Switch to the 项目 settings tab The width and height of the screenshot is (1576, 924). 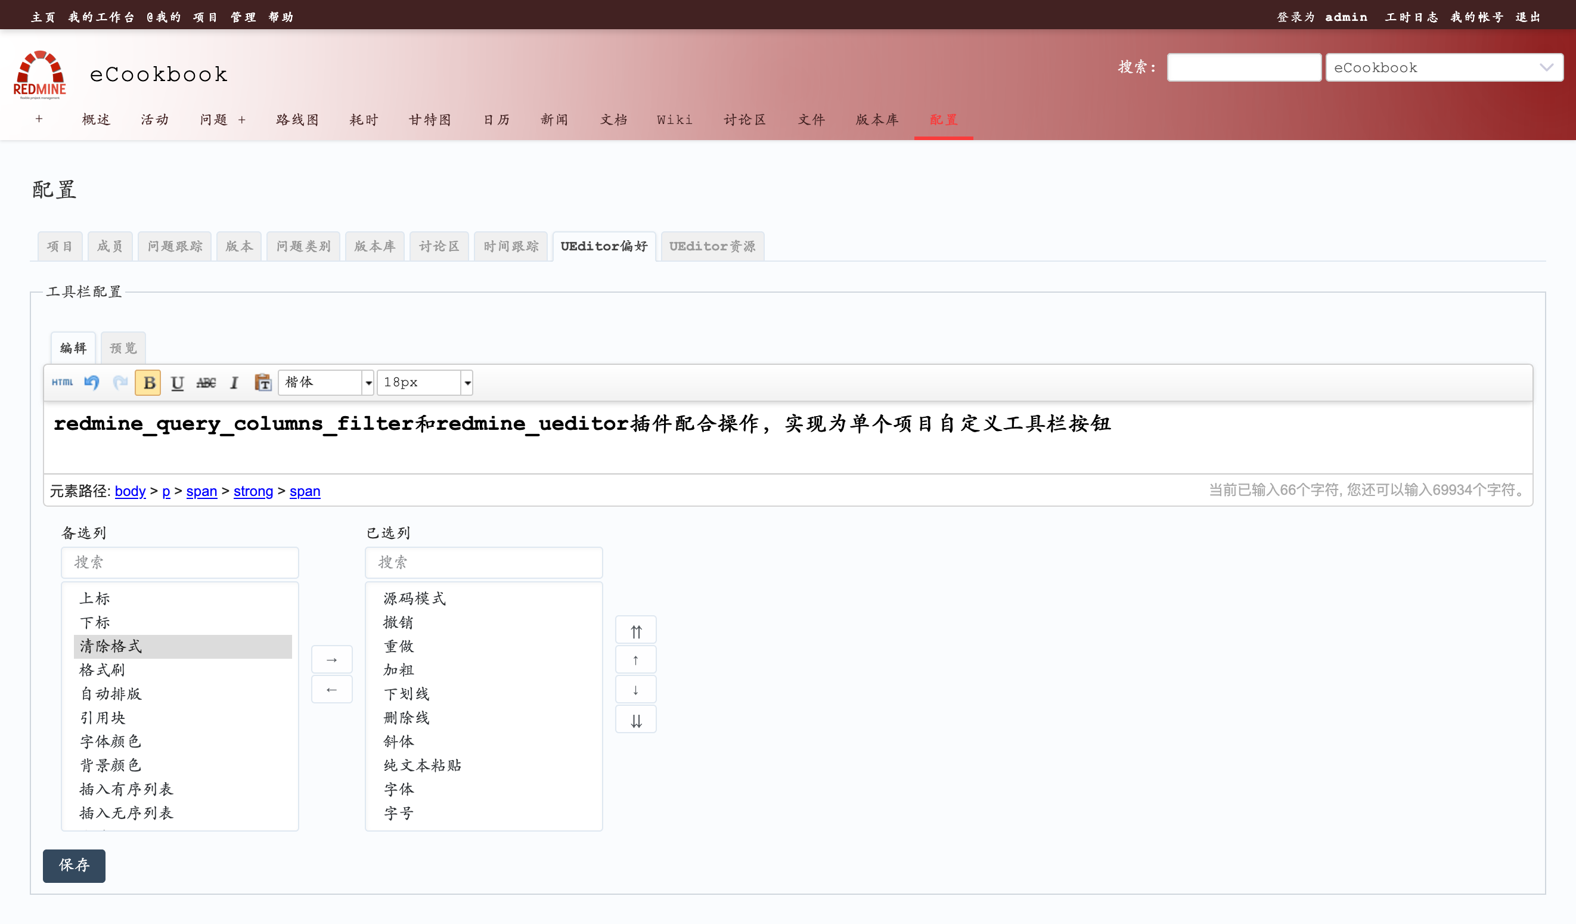60,246
